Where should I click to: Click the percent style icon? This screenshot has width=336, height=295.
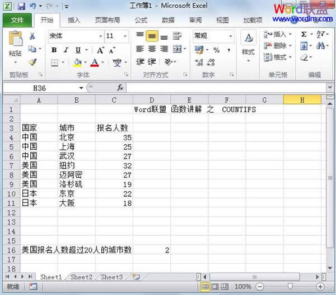coord(216,50)
